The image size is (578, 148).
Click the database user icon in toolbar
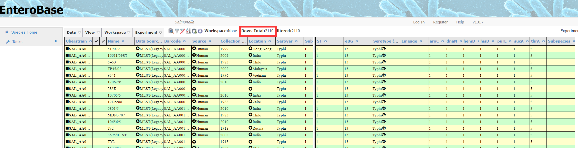tap(194, 31)
